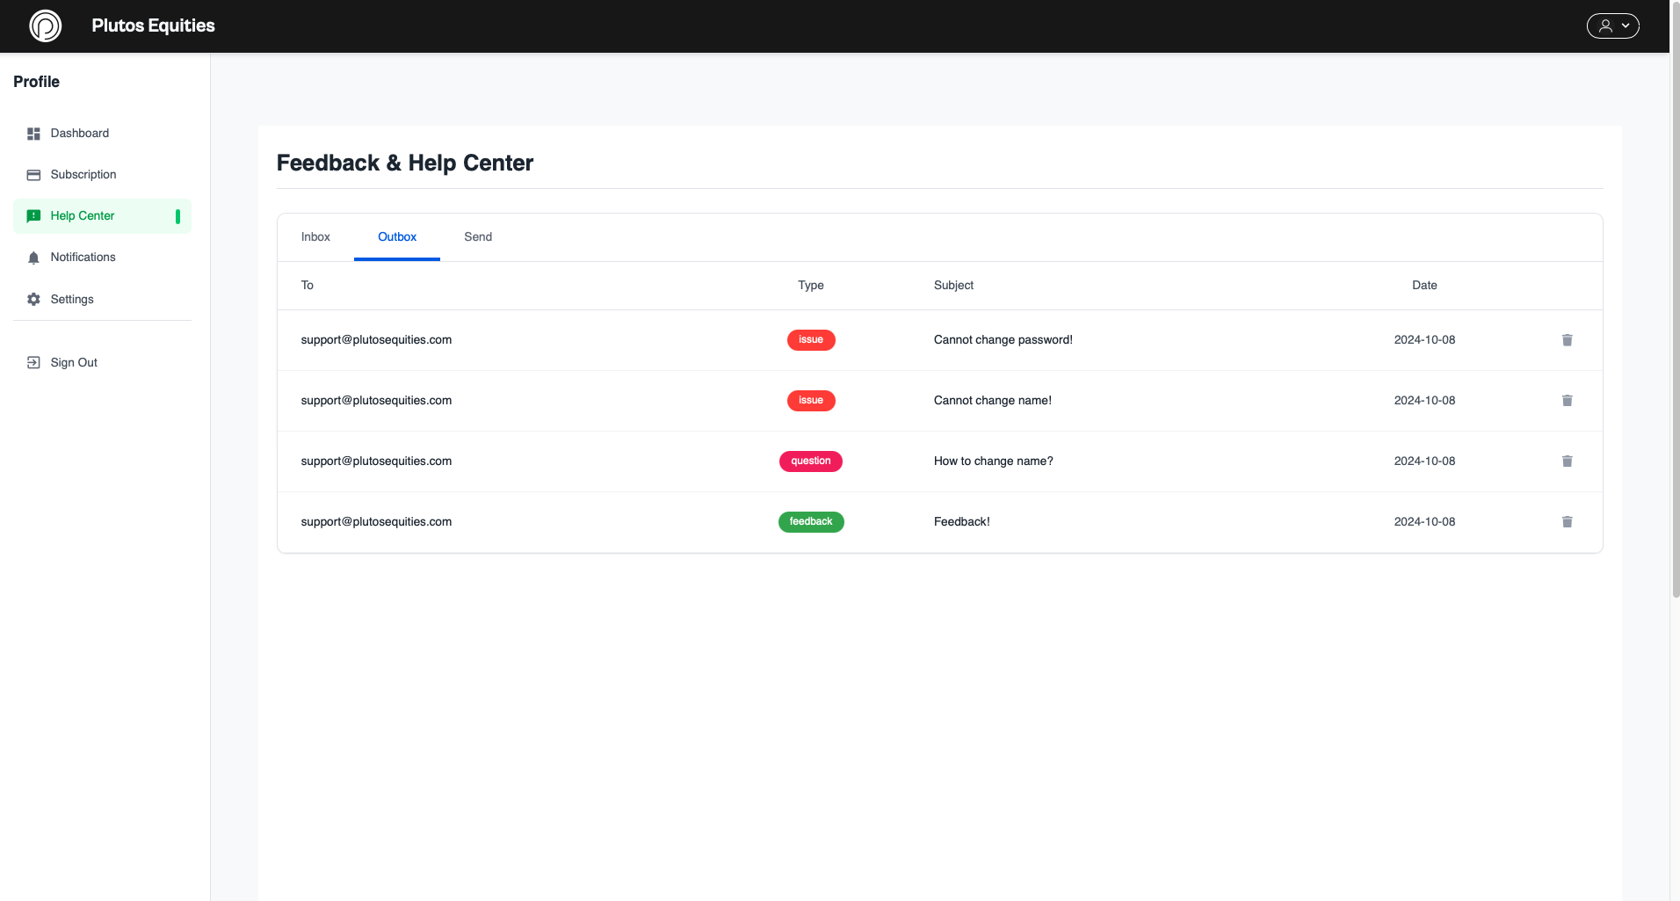Delete the 'Cannot change password!' message
The image size is (1680, 901).
[1567, 340]
